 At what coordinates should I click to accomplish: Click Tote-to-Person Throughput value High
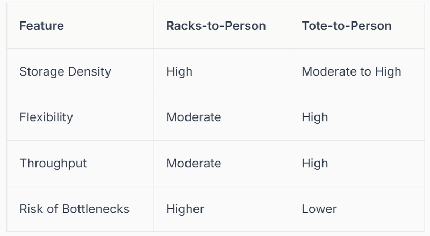tap(314, 163)
